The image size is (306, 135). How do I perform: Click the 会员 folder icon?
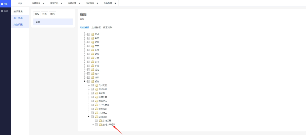(93, 50)
